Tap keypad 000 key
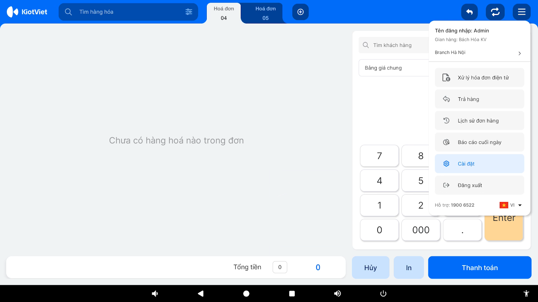Screen dimensions: 538x302 421,230
